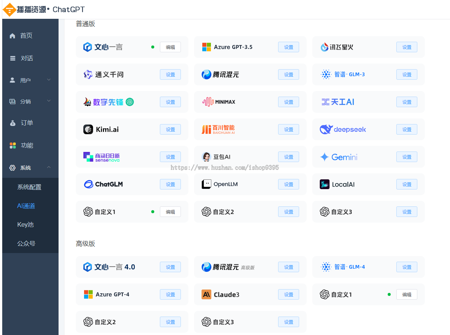Expand the 用户 menu chevron
Image resolution: width=450 pixels, height=335 pixels.
(x=49, y=80)
